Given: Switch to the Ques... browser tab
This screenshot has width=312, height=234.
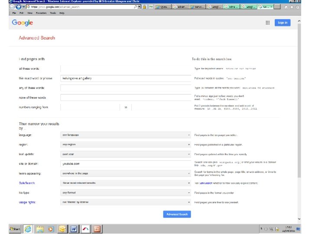Looking at the screenshot, I should pos(163,7).
